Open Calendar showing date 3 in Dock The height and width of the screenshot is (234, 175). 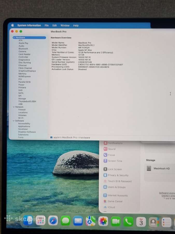pos(141,222)
